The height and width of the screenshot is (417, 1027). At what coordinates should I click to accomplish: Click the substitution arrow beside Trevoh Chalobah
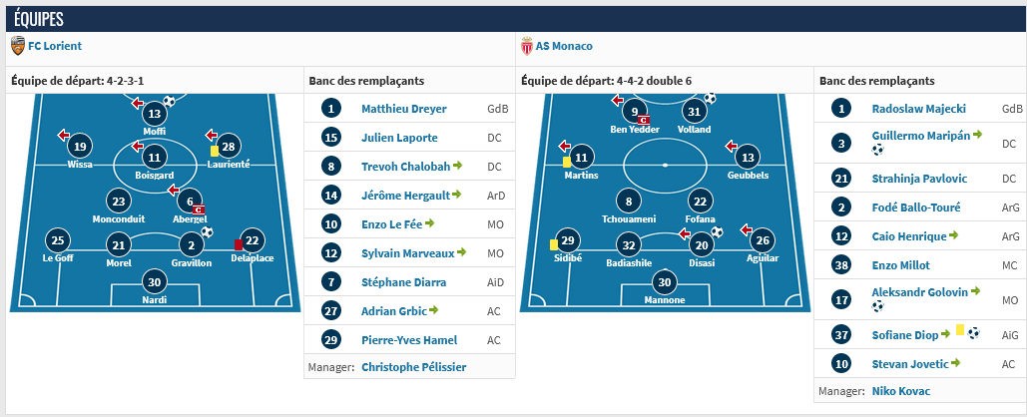(x=457, y=167)
